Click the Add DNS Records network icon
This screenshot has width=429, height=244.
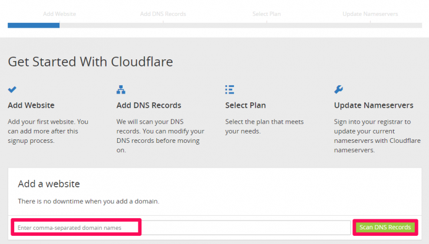pos(121,89)
